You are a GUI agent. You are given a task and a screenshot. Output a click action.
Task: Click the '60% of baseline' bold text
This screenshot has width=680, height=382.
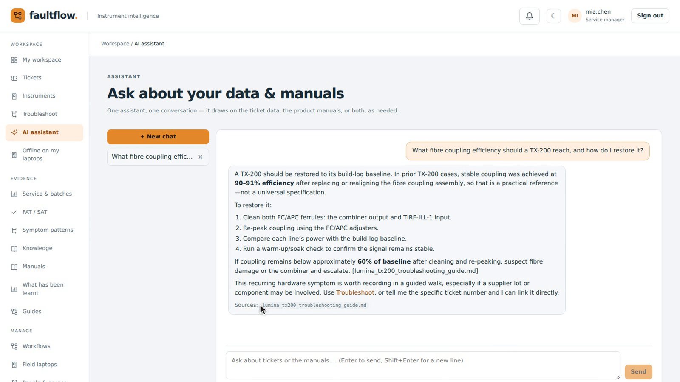click(x=384, y=261)
